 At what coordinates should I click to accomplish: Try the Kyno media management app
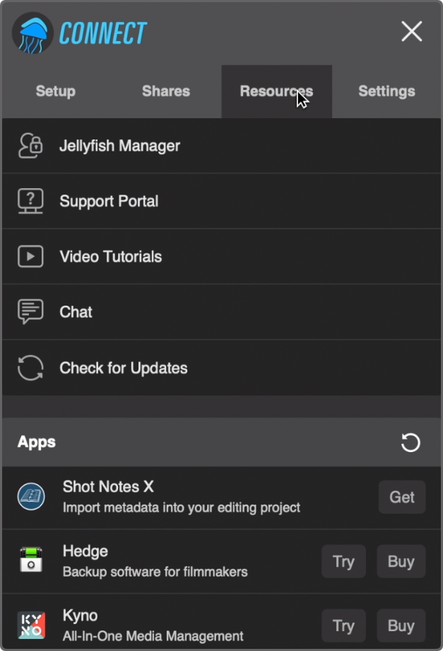pos(343,626)
